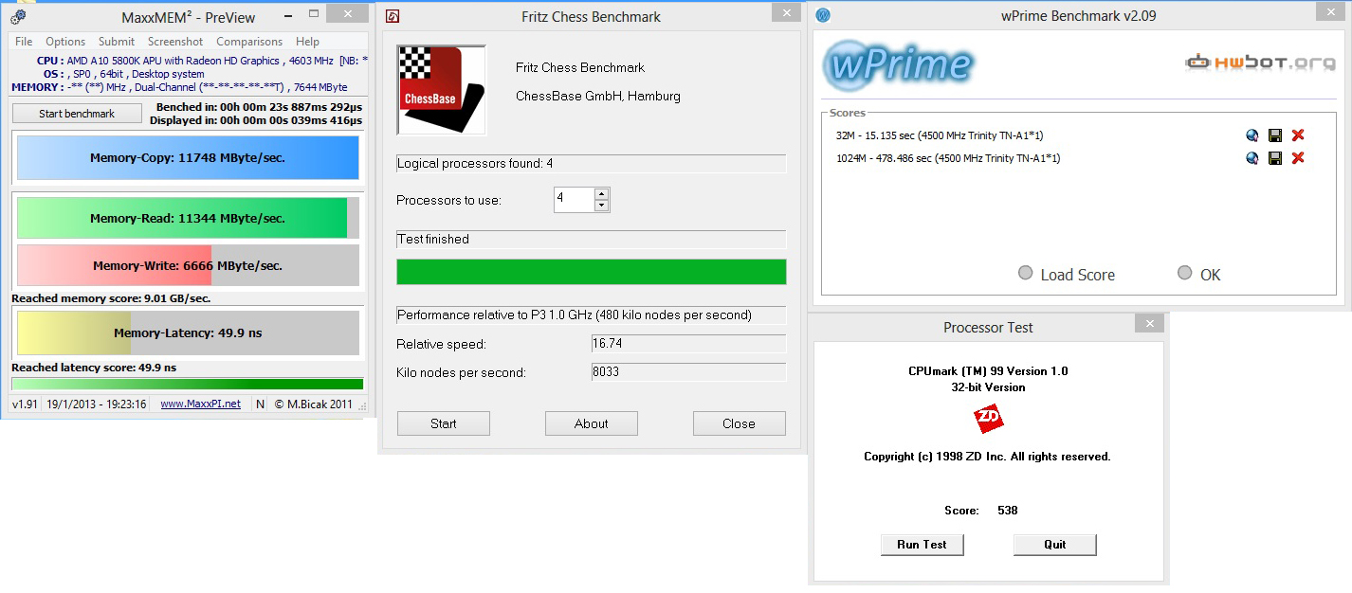Click the N status bar indicator
The width and height of the screenshot is (1352, 593).
point(261,404)
